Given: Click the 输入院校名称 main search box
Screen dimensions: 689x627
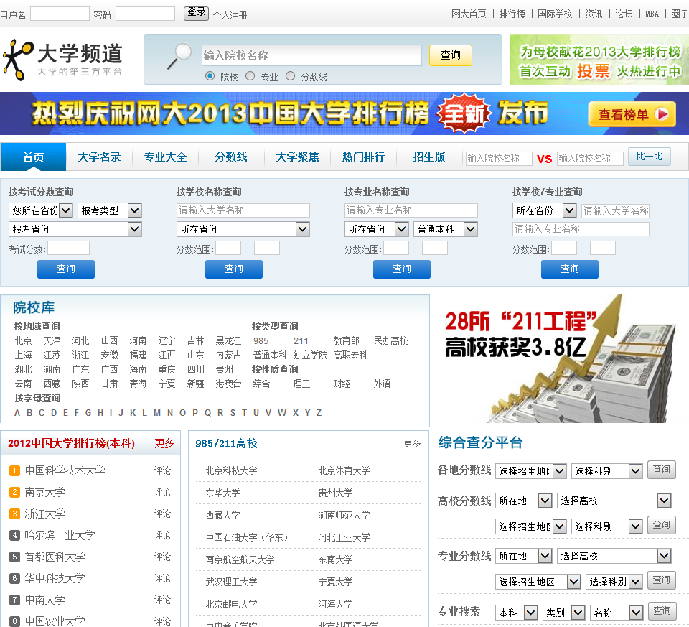Looking at the screenshot, I should coord(311,55).
